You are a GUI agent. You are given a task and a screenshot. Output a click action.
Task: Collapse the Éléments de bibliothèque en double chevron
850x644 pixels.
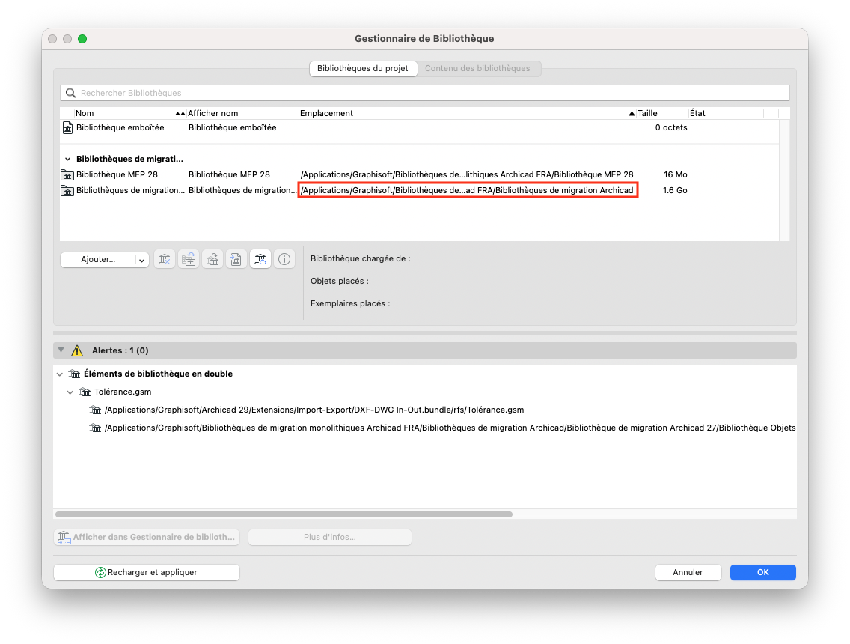tap(60, 374)
